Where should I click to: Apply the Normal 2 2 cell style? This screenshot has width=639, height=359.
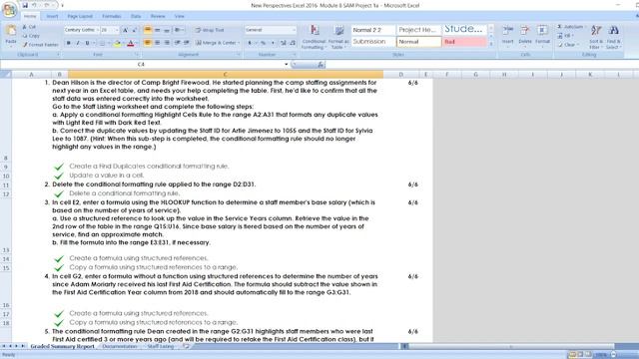tap(372, 30)
